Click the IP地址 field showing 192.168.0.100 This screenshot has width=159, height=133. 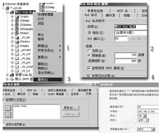point(148,111)
